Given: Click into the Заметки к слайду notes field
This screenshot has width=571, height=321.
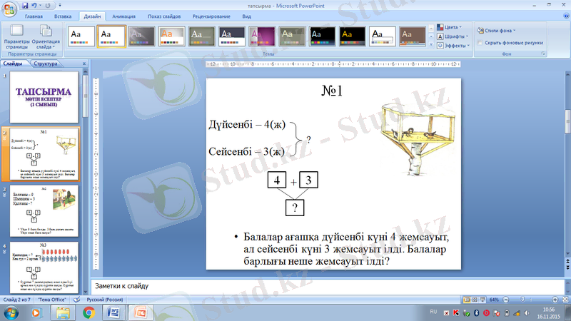Looking at the screenshot, I should [x=327, y=286].
